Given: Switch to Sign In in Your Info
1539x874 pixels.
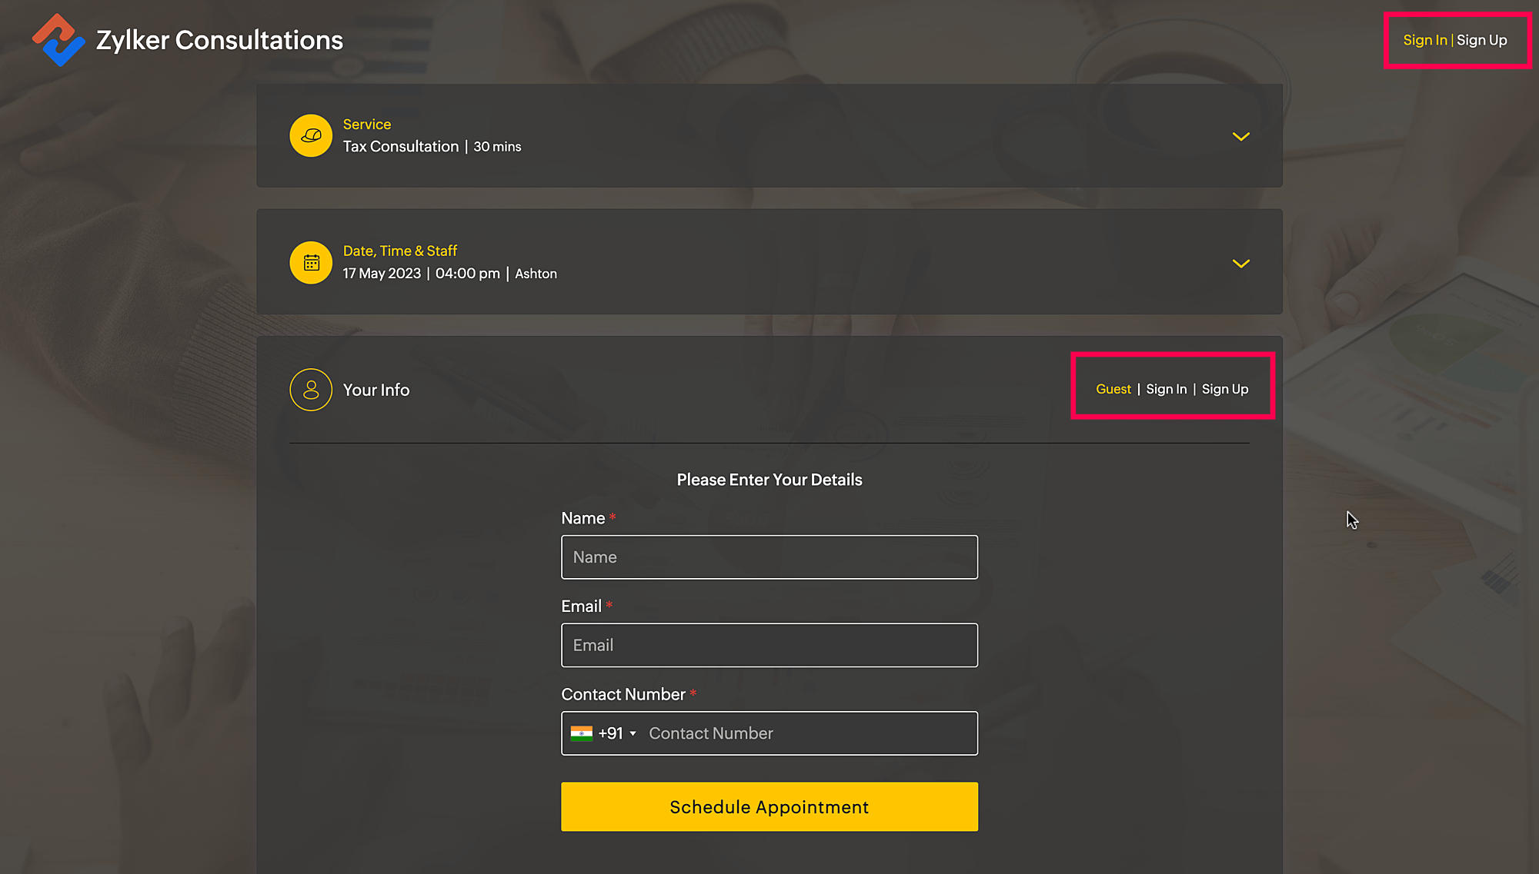Looking at the screenshot, I should point(1166,389).
